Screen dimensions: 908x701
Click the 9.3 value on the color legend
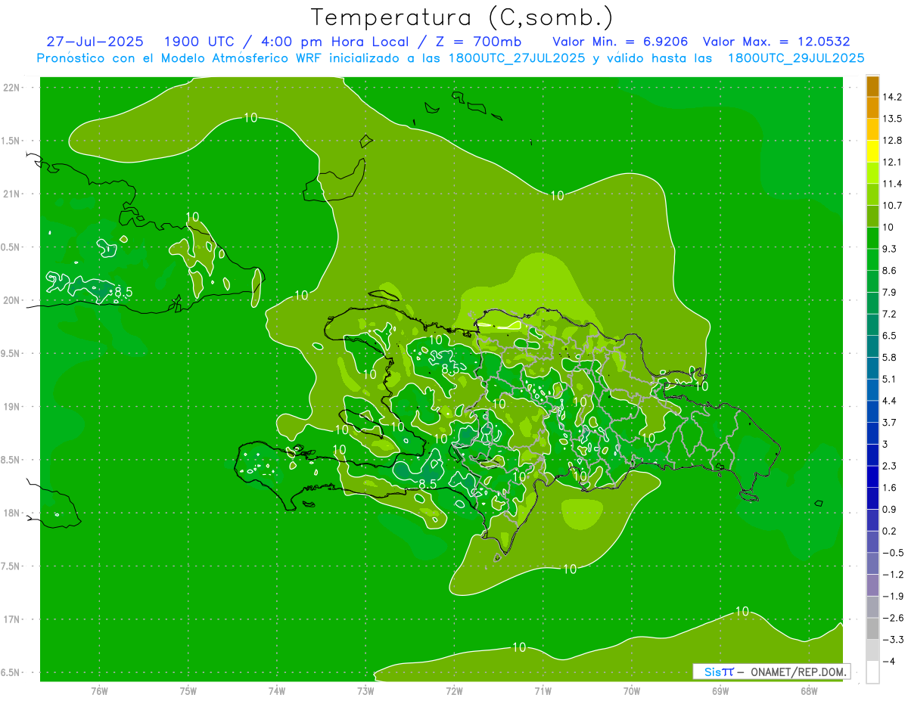(x=891, y=248)
